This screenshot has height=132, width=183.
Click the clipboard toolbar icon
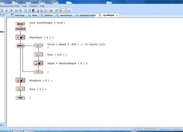33,11
